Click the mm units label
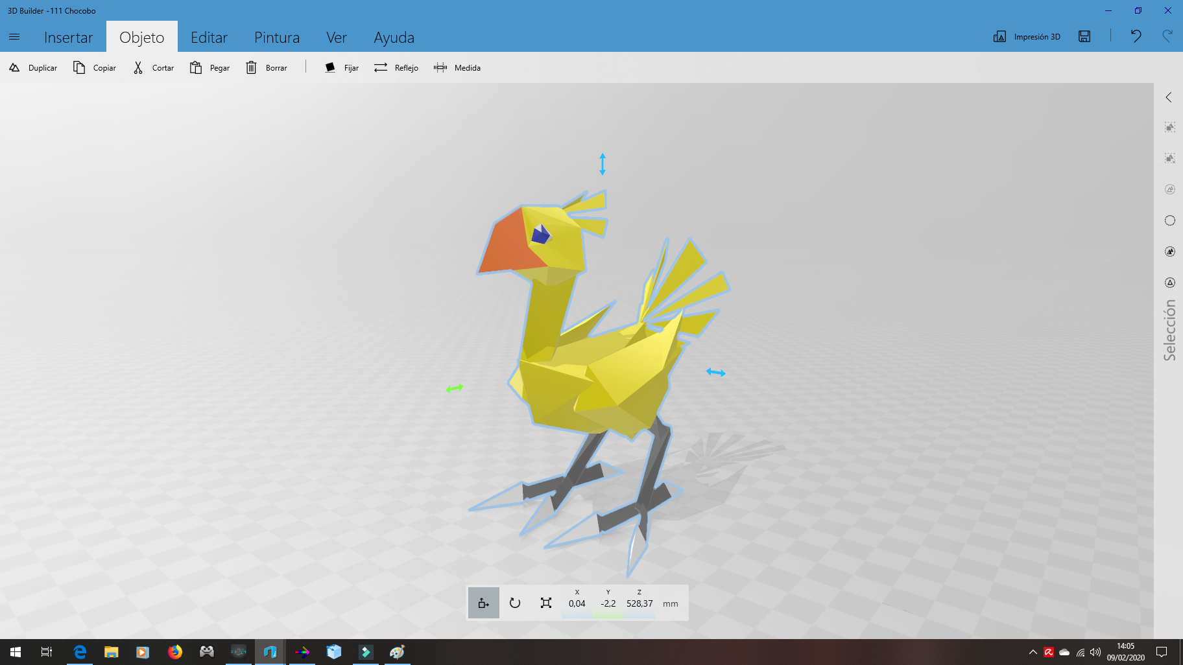This screenshot has width=1183, height=665. pyautogui.click(x=671, y=603)
